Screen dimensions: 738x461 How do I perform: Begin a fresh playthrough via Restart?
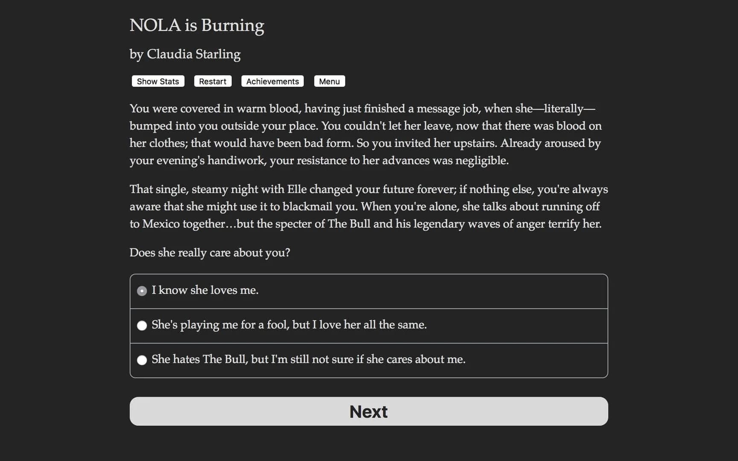point(212,81)
